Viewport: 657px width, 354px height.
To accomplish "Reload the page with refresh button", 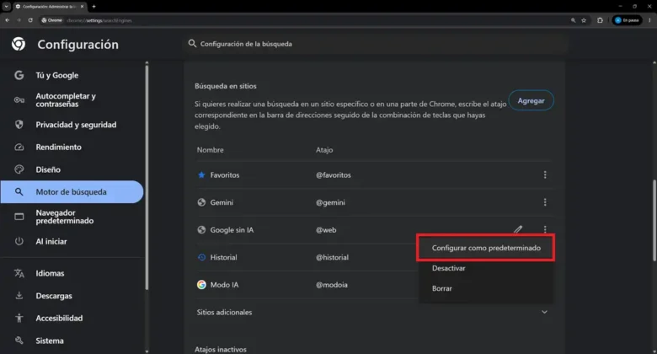I will coord(30,20).
